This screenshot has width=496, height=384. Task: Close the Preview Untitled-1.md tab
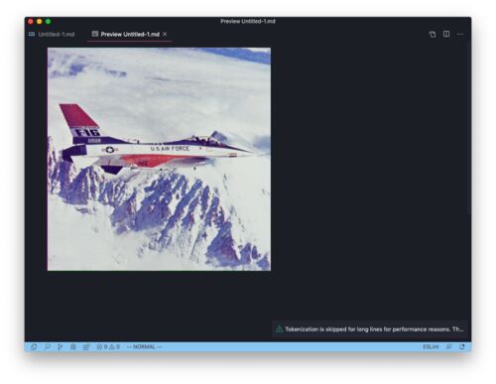coord(165,34)
